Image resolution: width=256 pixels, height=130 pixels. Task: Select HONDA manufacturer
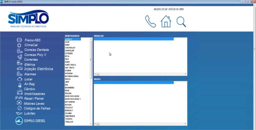click(x=68, y=71)
